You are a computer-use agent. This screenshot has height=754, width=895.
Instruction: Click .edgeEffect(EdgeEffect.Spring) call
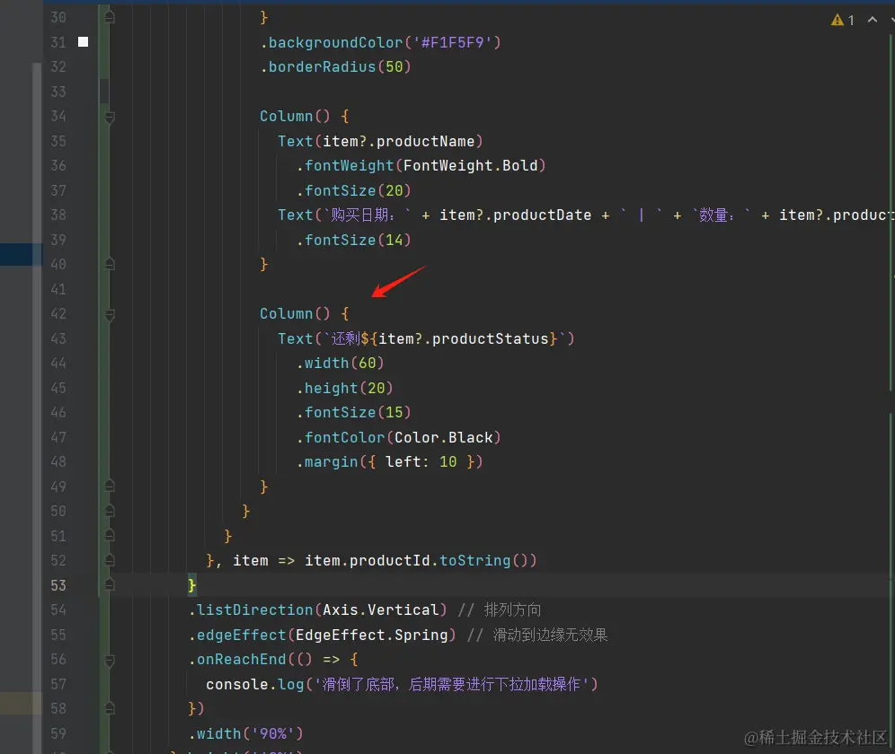tap(322, 635)
